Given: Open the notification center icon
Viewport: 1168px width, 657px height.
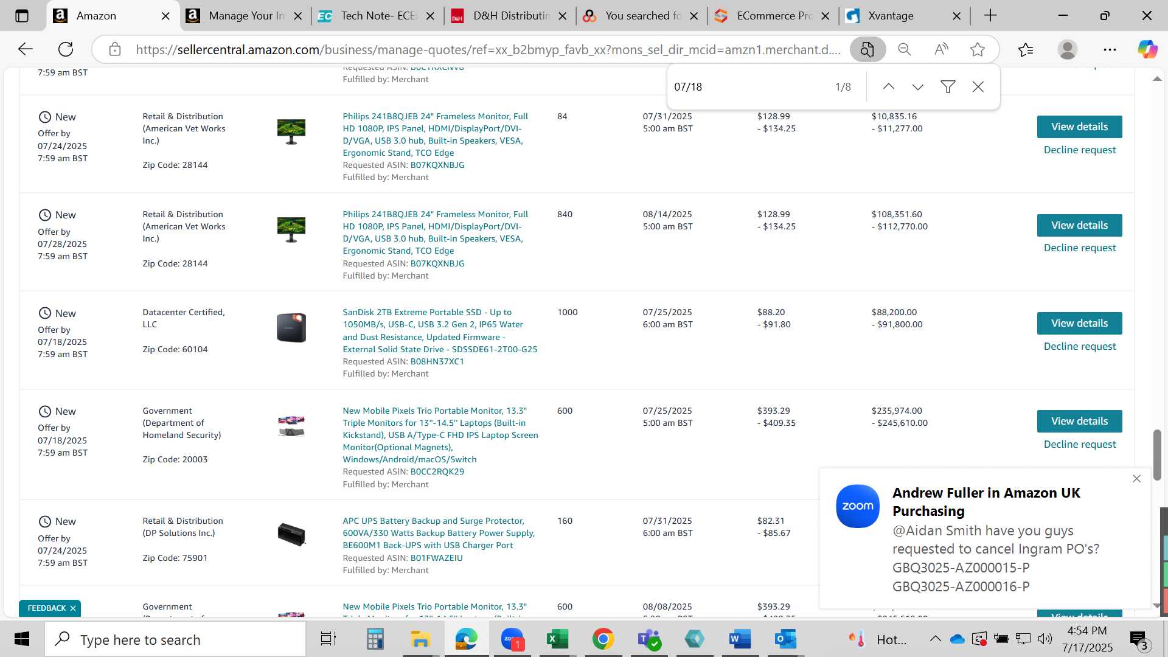Looking at the screenshot, I should [1138, 639].
